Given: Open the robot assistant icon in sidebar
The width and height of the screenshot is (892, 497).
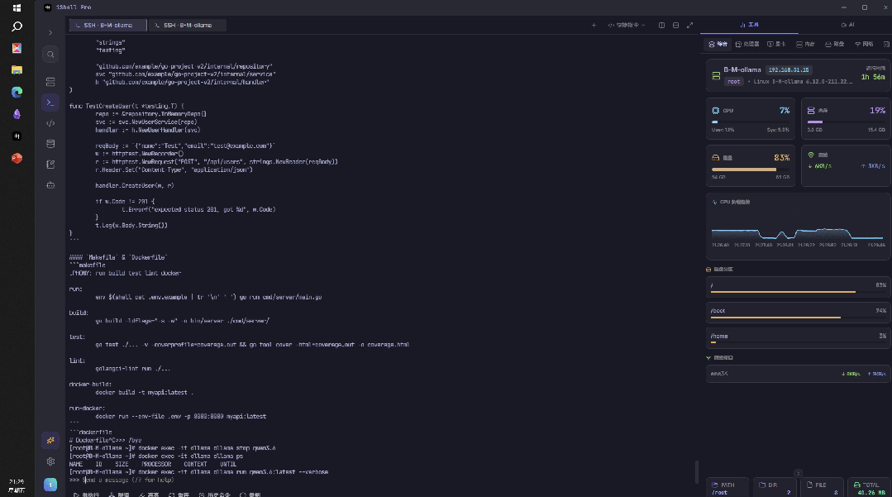Looking at the screenshot, I should 50,185.
